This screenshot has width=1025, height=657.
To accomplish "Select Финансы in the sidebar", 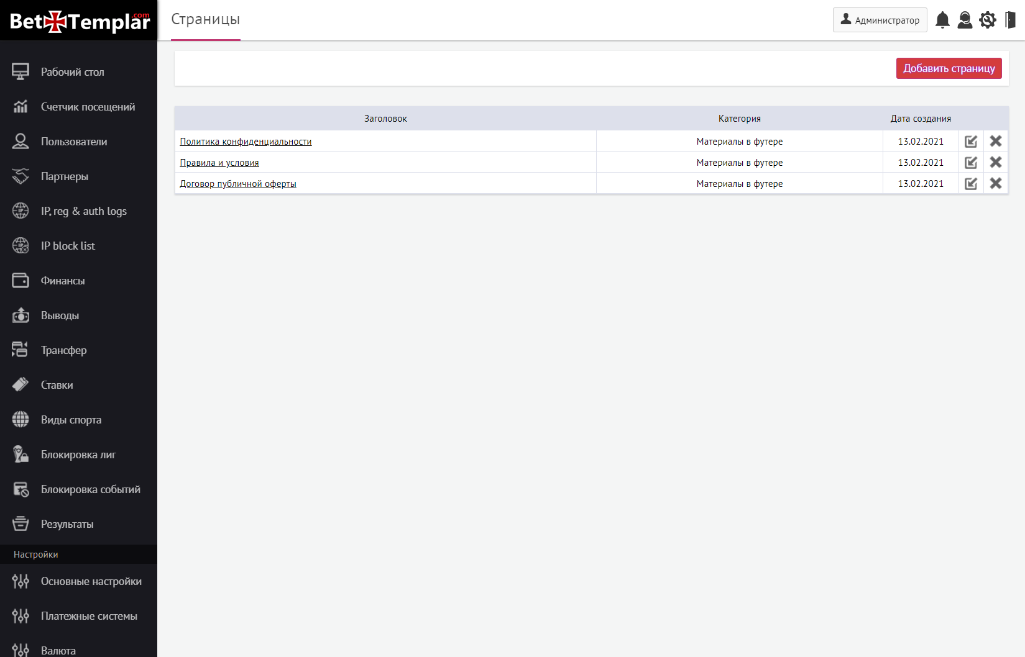I will click(62, 281).
